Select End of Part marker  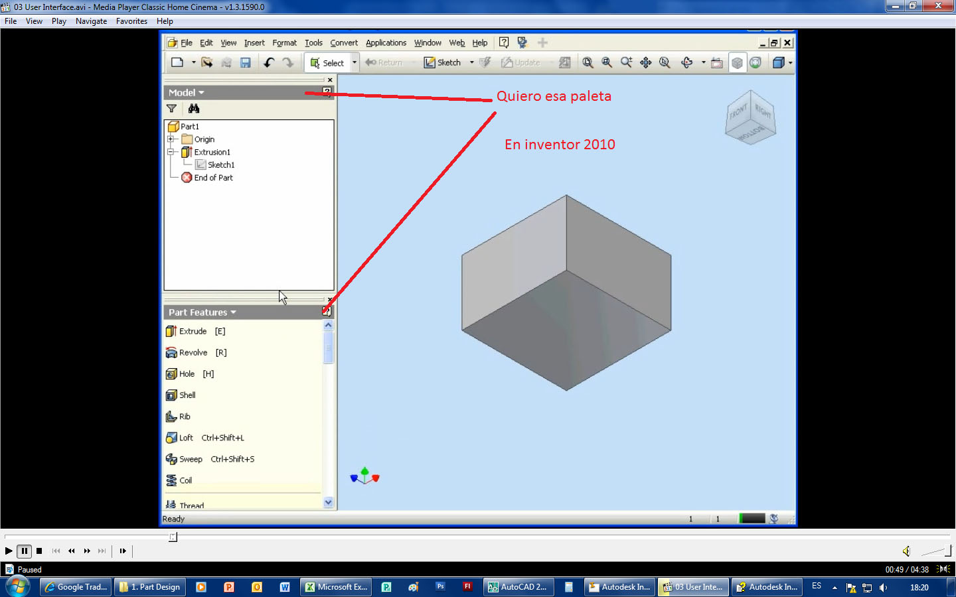tap(207, 178)
